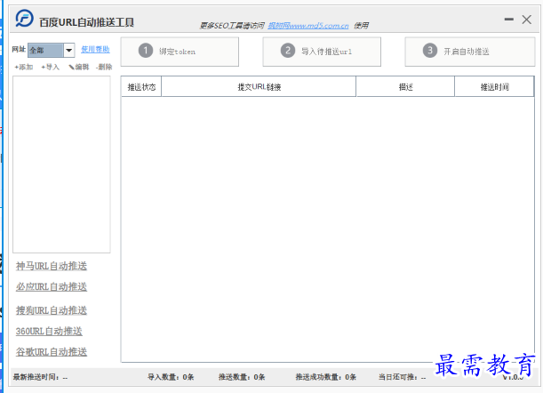Image resolution: width=543 pixels, height=393 pixels.
Task: Open the 使用帮助 link
Action: (x=95, y=50)
